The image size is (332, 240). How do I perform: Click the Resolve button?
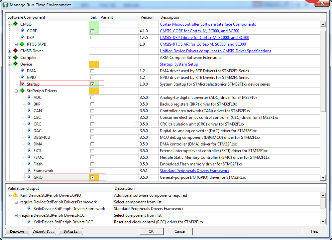click(17, 231)
